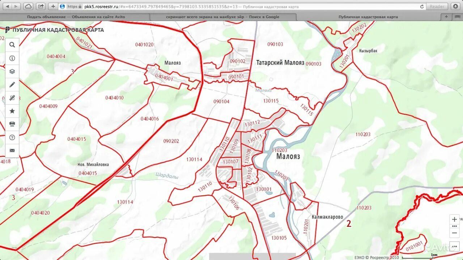Open the map layers panel
The width and height of the screenshot is (463, 260).
click(x=12, y=71)
